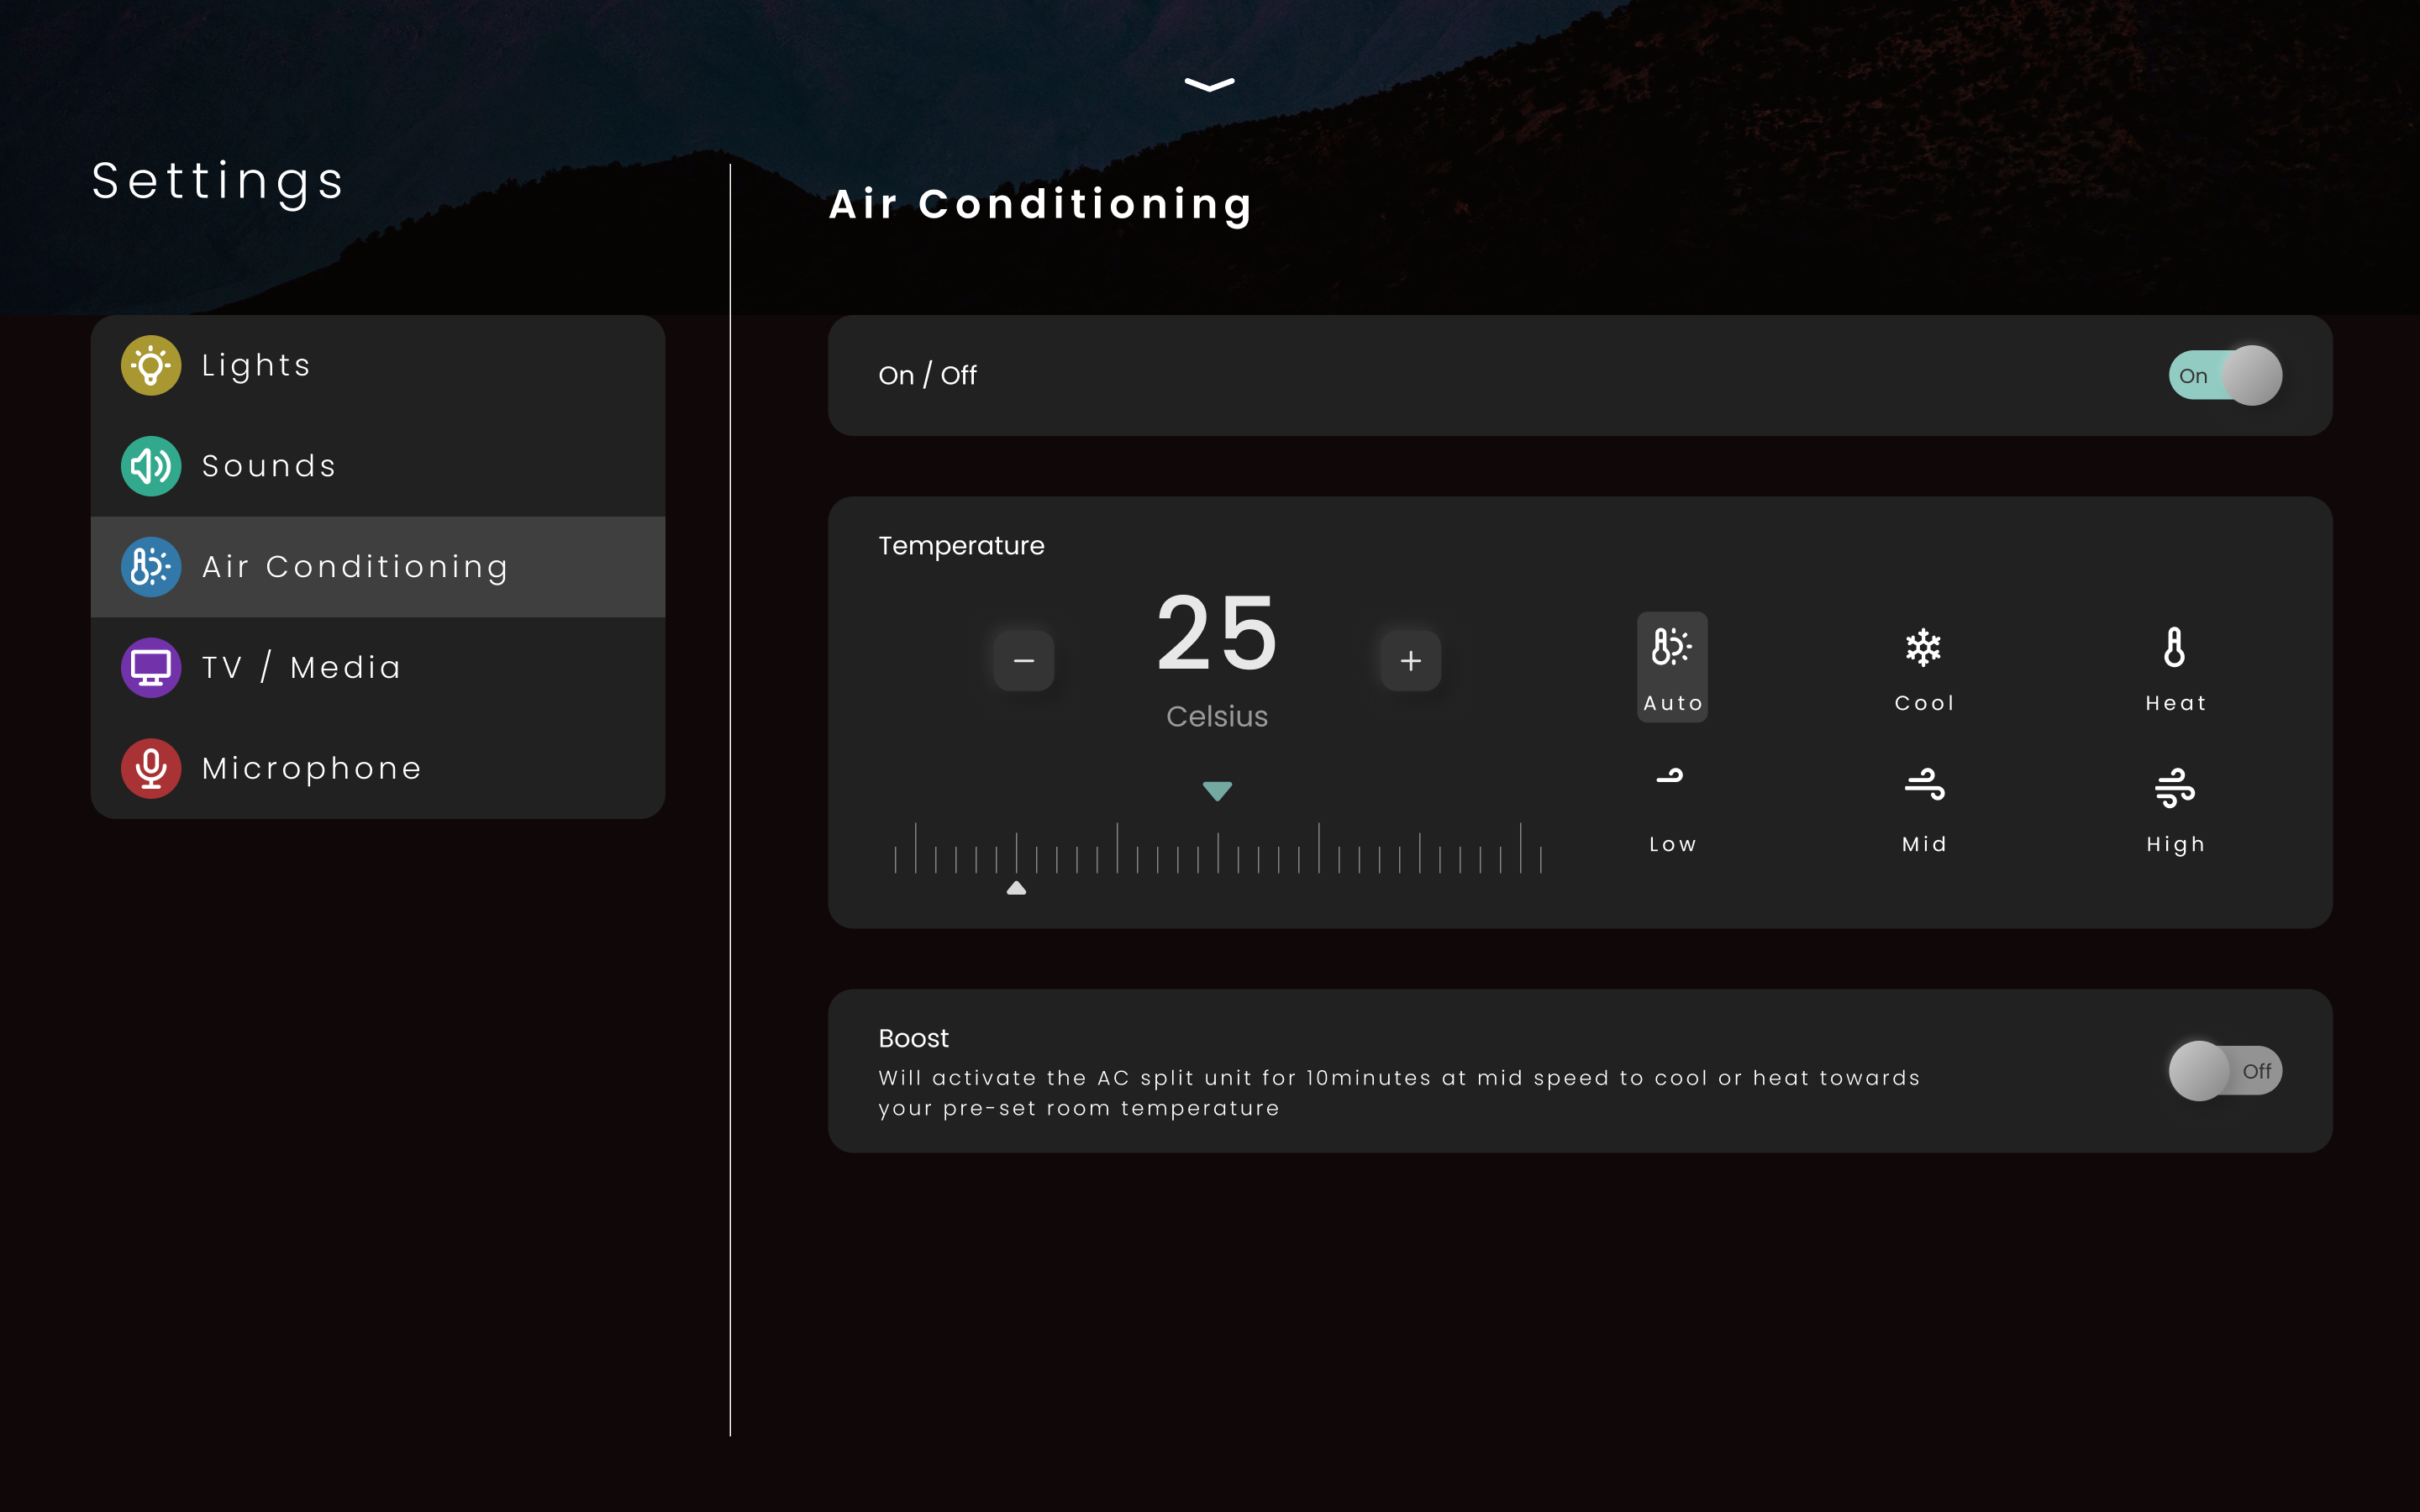
Task: Click the Lights lightbulb icon
Action: [x=151, y=365]
